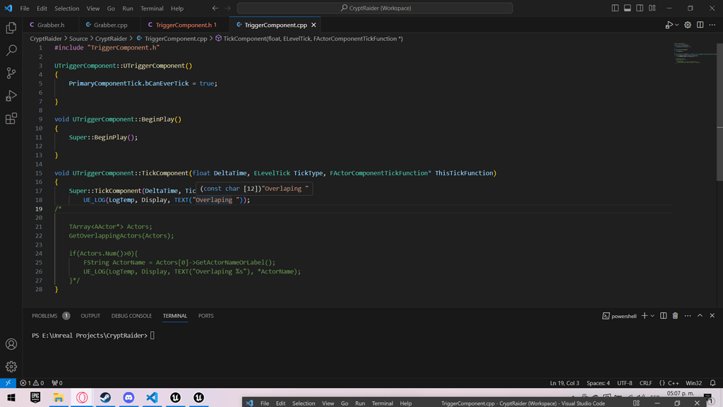
Task: Open the run button dropdown arrow
Action: point(677,25)
